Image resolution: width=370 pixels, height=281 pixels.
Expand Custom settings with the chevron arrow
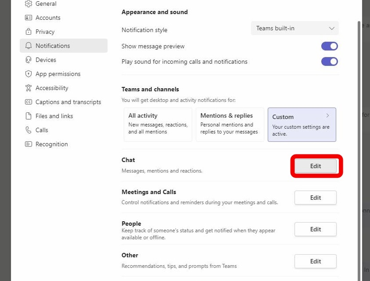coord(327,116)
